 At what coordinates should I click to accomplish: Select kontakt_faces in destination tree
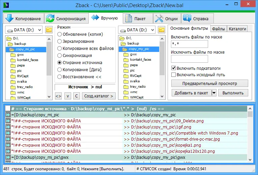click(141, 60)
